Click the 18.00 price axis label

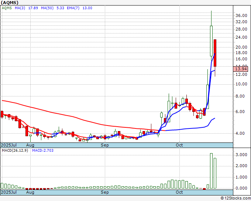coord(241,53)
